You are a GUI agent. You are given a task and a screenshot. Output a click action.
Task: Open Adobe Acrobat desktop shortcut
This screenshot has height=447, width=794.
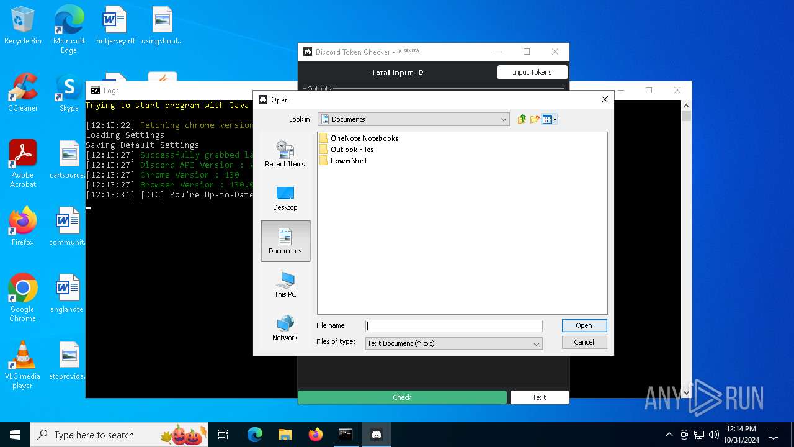tap(23, 164)
